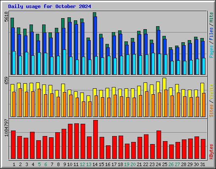
Task: Click the Files legend label
Action: point(211,34)
